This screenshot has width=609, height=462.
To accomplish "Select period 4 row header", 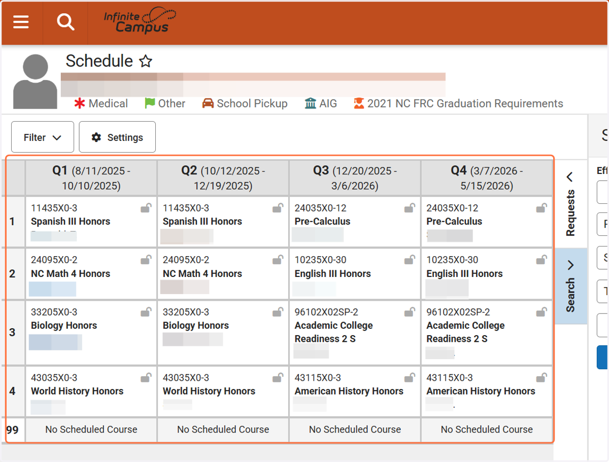I will (x=13, y=392).
